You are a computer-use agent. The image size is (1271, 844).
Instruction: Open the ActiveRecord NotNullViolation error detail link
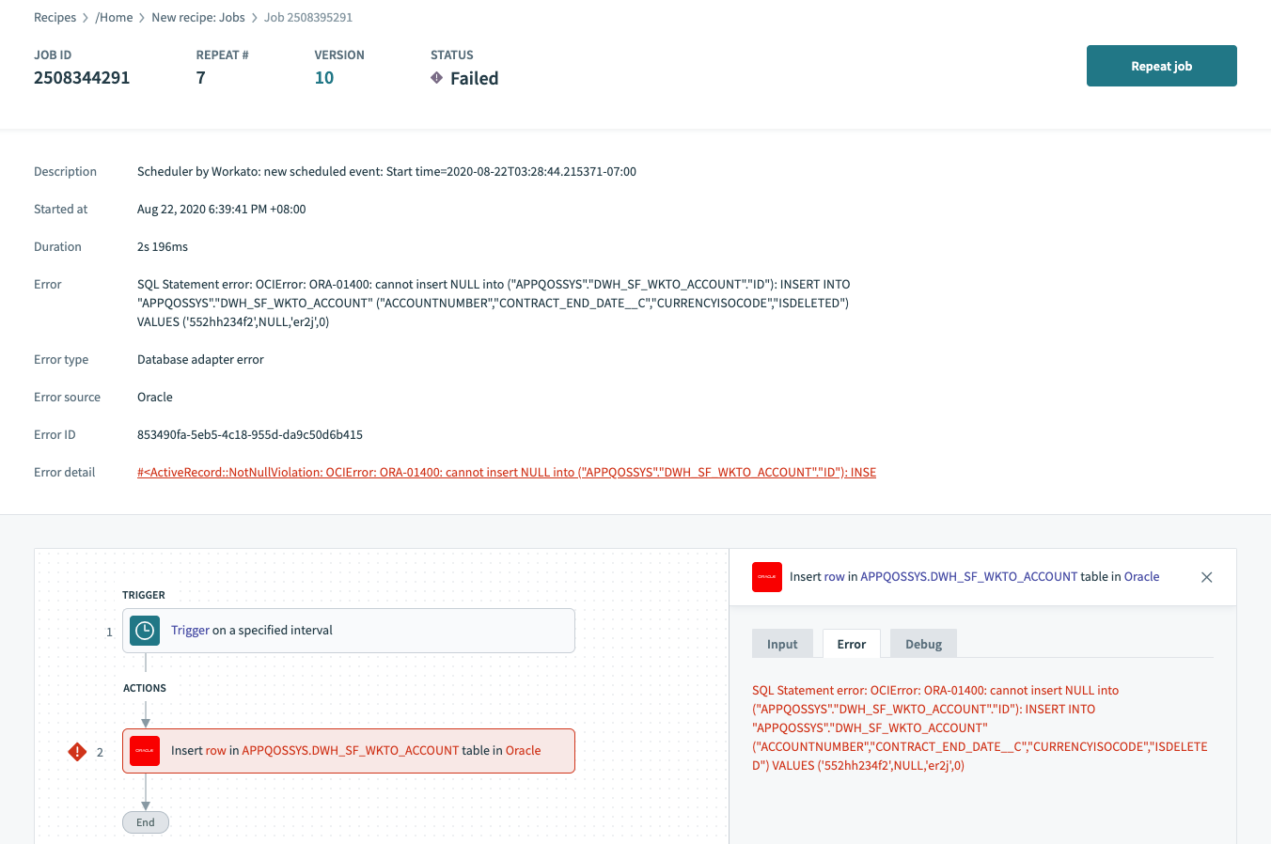click(507, 473)
